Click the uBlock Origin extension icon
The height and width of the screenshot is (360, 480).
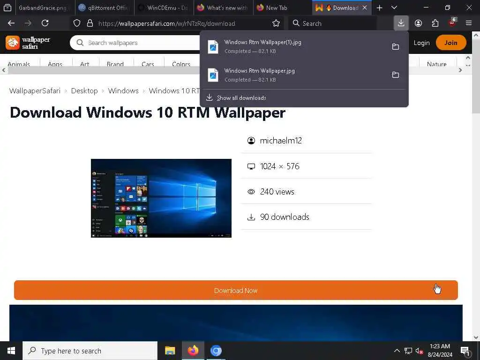pyautogui.click(x=452, y=23)
